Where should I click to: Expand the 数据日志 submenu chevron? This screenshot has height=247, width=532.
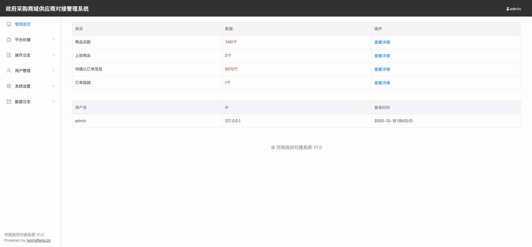coord(53,102)
